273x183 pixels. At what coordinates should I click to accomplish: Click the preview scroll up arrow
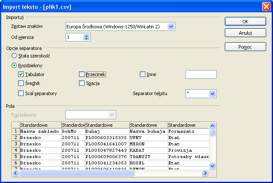[213, 126]
